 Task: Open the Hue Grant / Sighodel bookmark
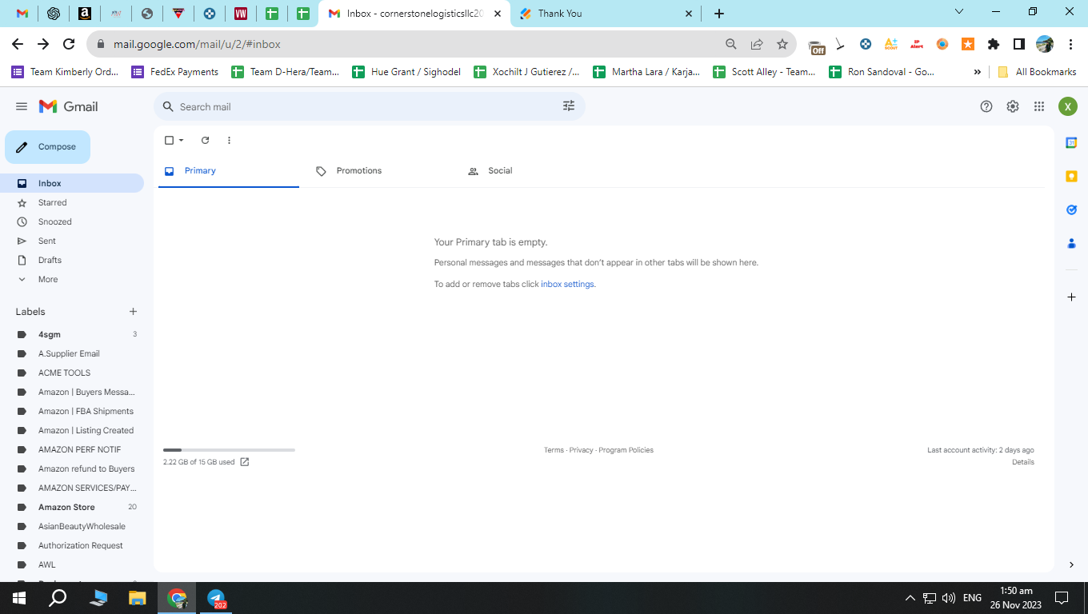406,72
